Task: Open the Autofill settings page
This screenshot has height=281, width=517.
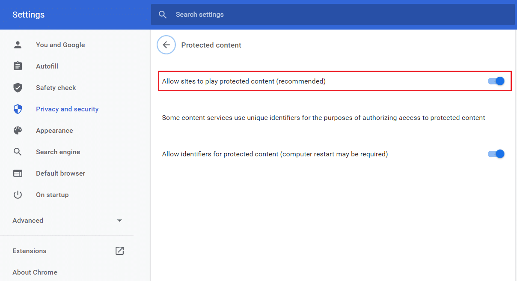Action: point(47,66)
